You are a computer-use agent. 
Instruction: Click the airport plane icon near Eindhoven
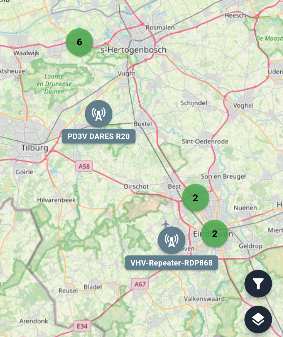pyautogui.click(x=166, y=224)
